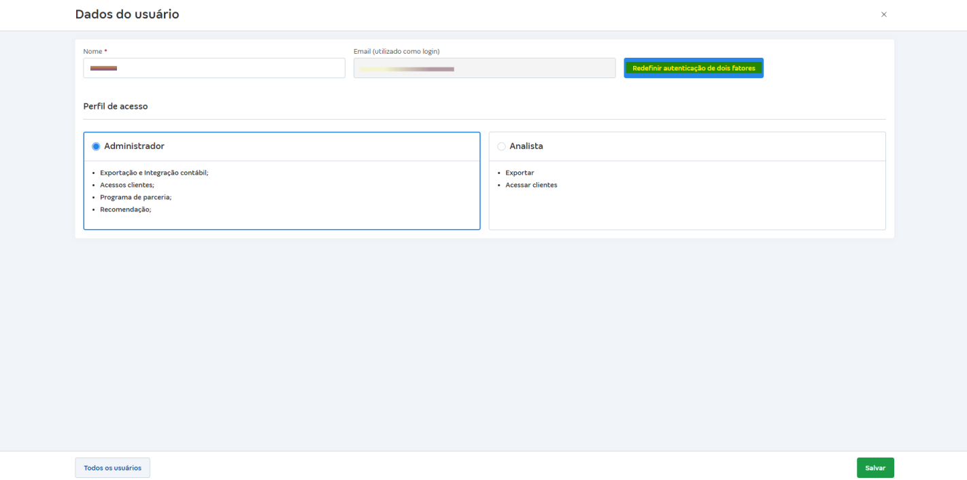The height and width of the screenshot is (480, 967).
Task: Click the Recomendação permission item
Action: tap(125, 209)
